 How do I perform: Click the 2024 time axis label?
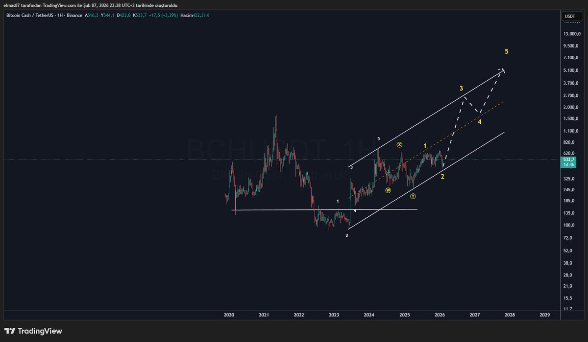pyautogui.click(x=369, y=315)
